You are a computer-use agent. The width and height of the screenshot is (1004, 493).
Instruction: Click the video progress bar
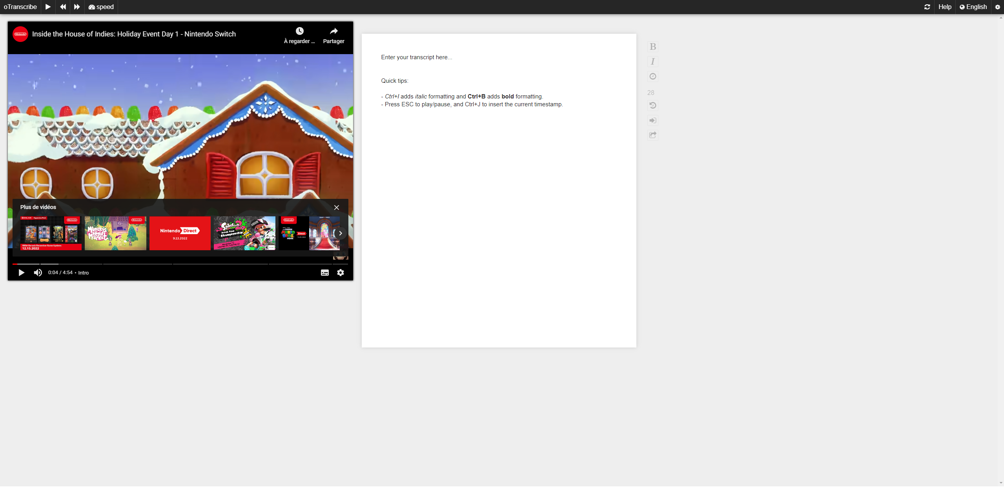180,264
